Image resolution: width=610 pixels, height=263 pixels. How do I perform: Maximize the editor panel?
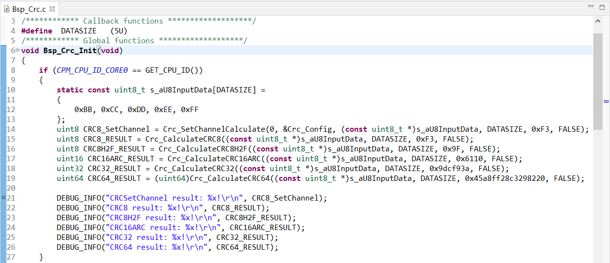pos(602,7)
